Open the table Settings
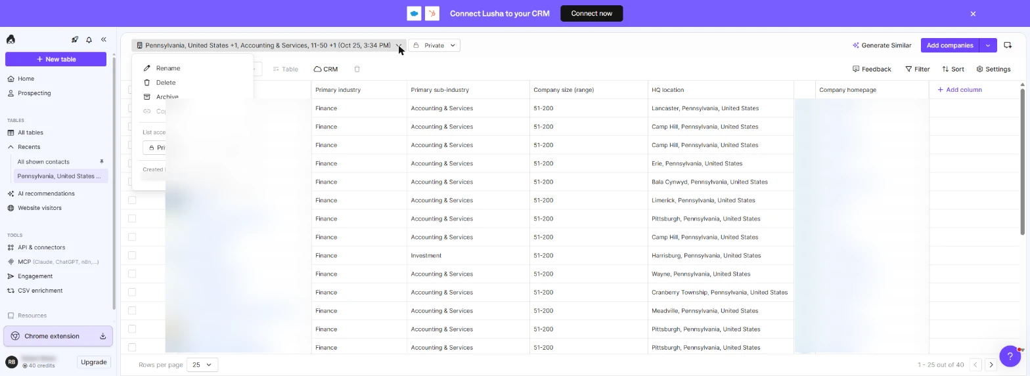The width and height of the screenshot is (1030, 376). point(993,69)
